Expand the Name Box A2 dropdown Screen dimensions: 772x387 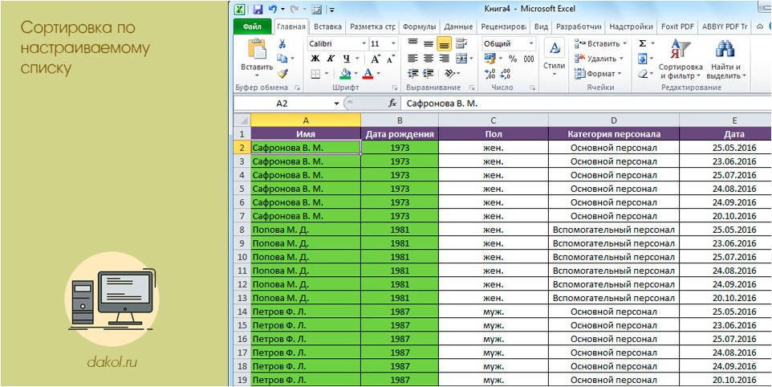(x=337, y=104)
